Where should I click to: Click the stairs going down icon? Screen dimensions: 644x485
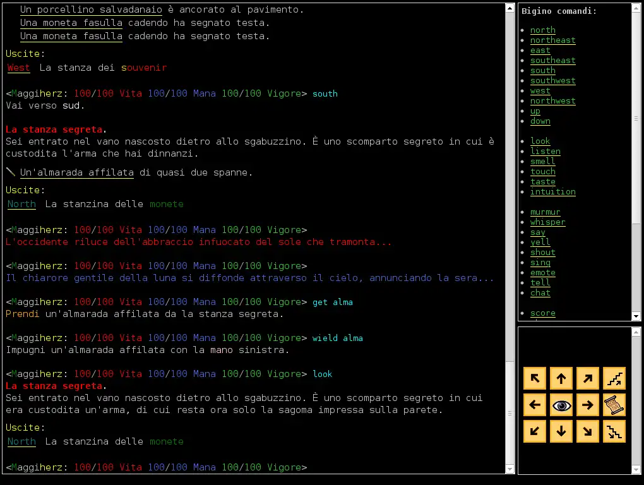coord(614,431)
